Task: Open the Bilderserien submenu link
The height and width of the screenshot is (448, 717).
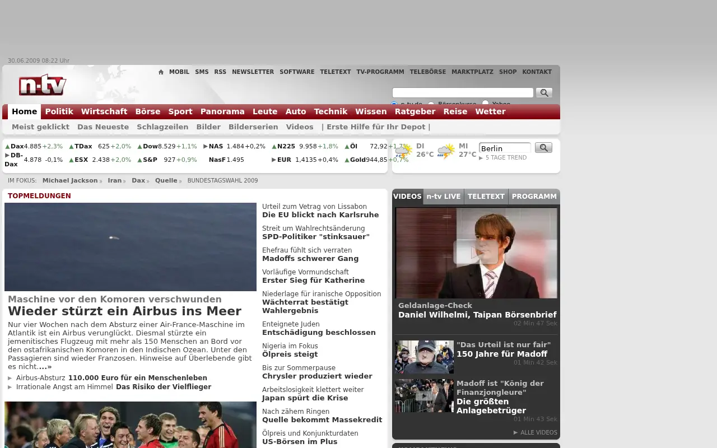Action: pyautogui.click(x=253, y=127)
